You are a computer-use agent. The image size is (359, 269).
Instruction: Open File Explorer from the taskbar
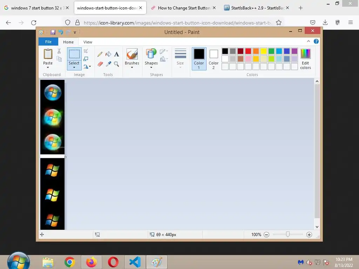[48, 262]
